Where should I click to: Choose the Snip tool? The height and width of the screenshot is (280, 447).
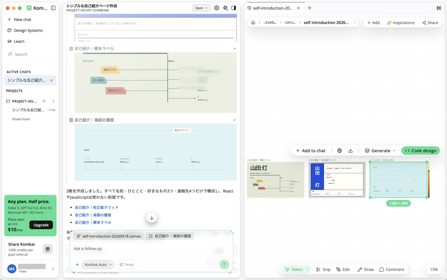click(x=323, y=269)
